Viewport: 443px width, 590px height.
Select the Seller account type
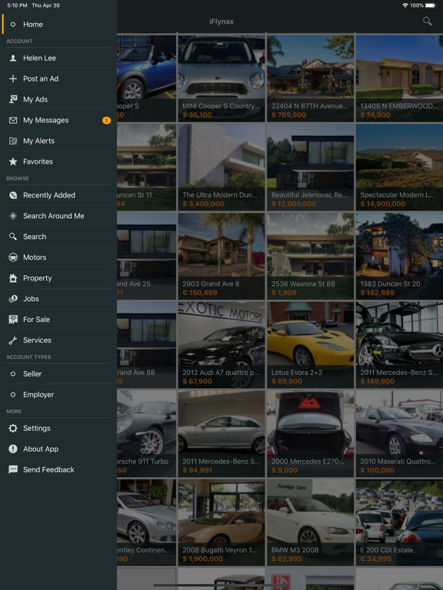[58, 374]
